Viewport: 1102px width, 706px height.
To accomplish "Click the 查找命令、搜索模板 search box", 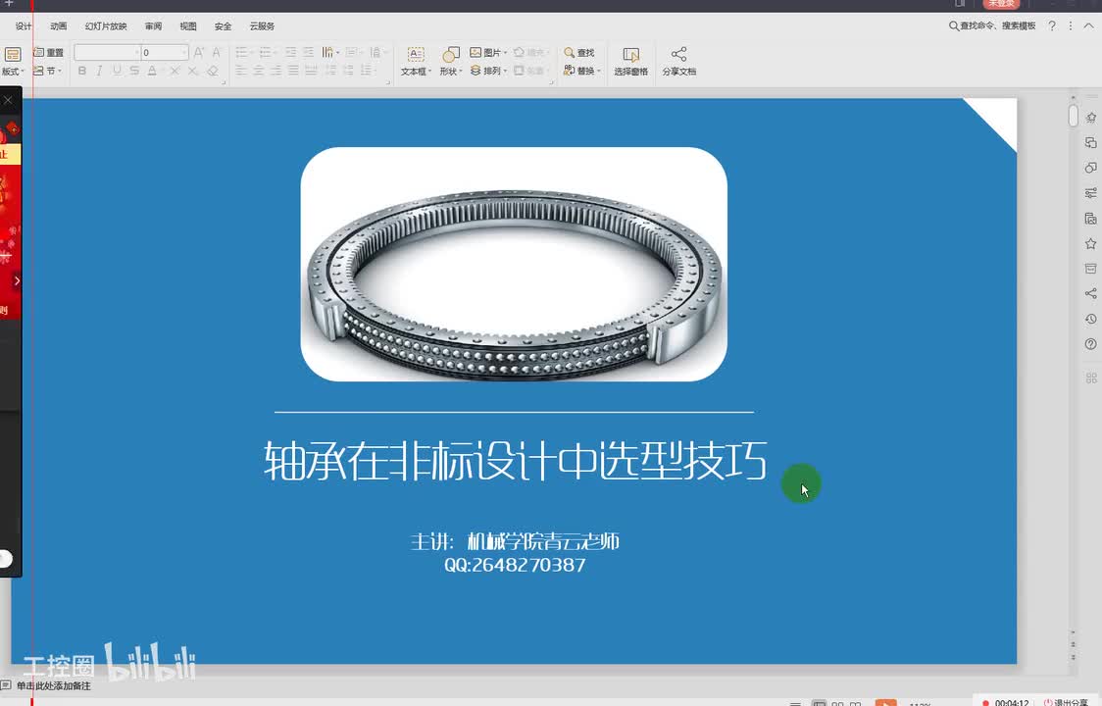I will pyautogui.click(x=992, y=26).
